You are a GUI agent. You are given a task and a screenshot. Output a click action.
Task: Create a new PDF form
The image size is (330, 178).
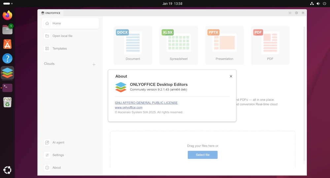[270, 45]
